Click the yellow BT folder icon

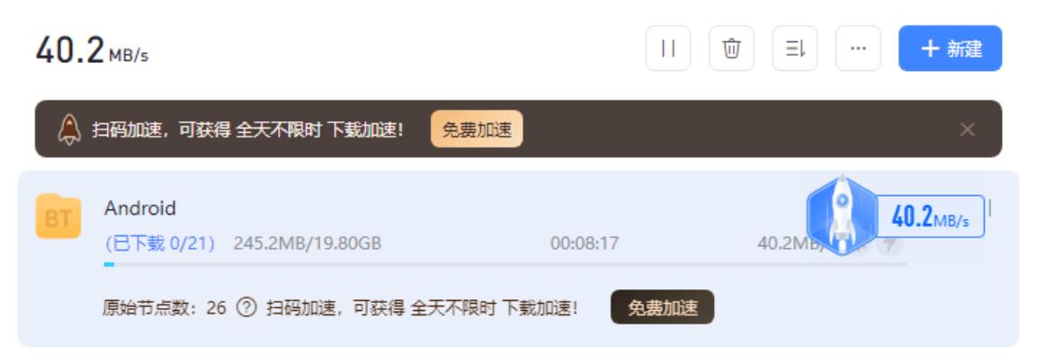58,217
